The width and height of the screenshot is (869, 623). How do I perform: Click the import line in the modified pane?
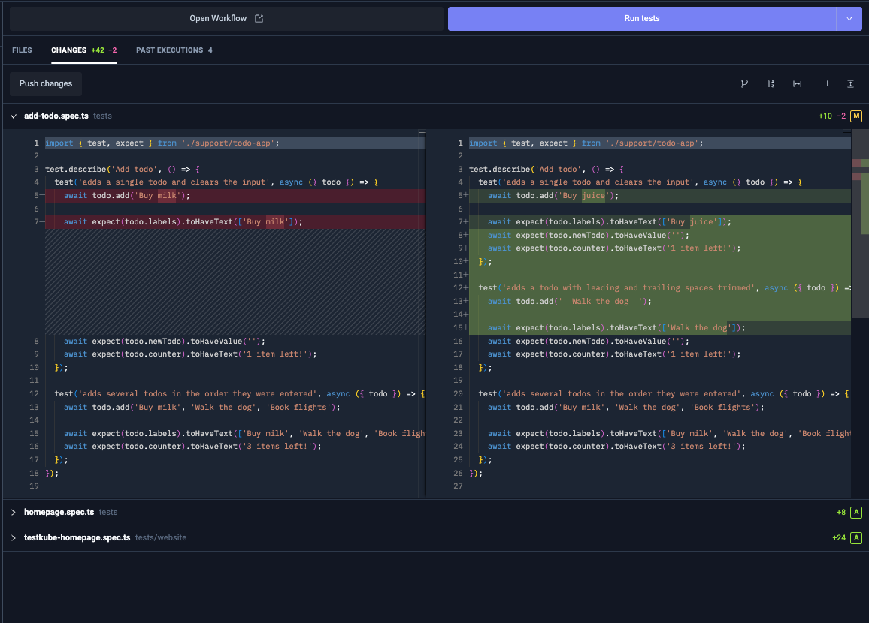(659, 143)
